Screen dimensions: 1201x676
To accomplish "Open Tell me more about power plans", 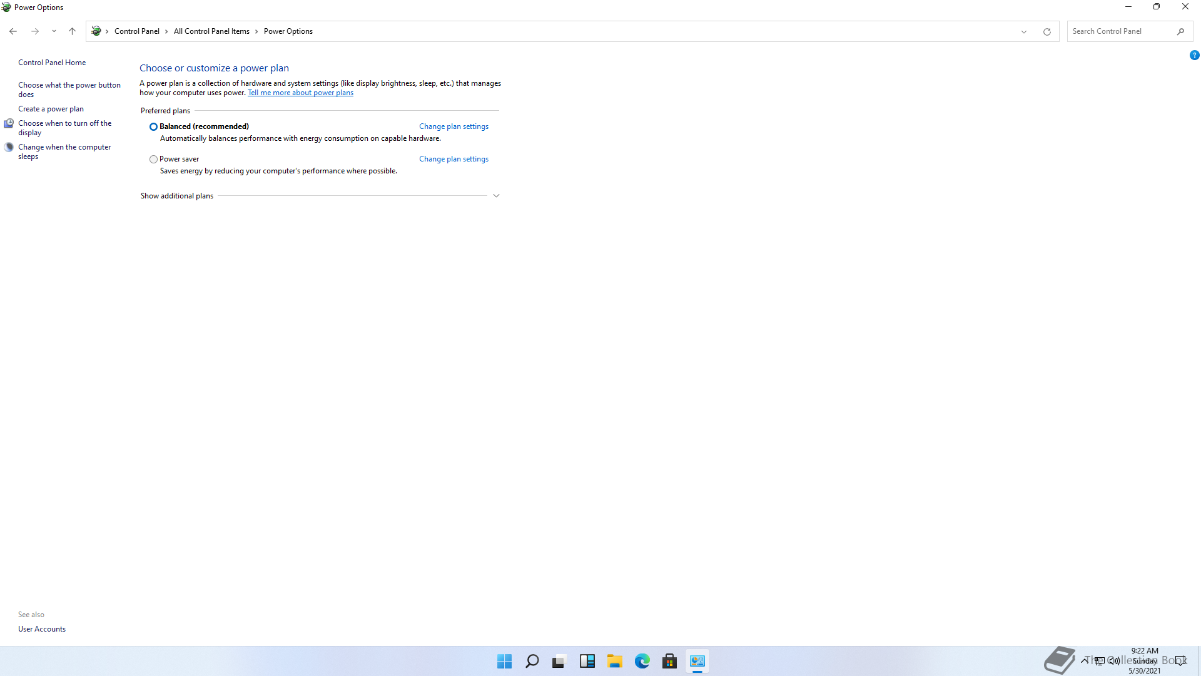I will click(x=300, y=93).
